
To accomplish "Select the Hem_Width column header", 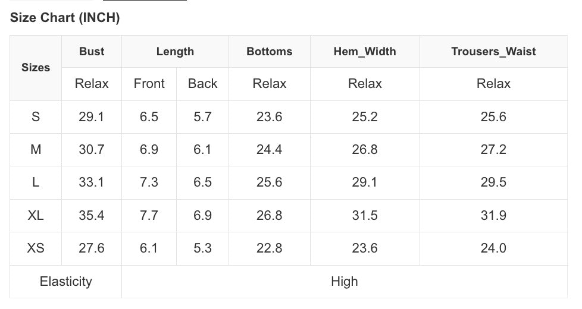I will click(x=365, y=52).
